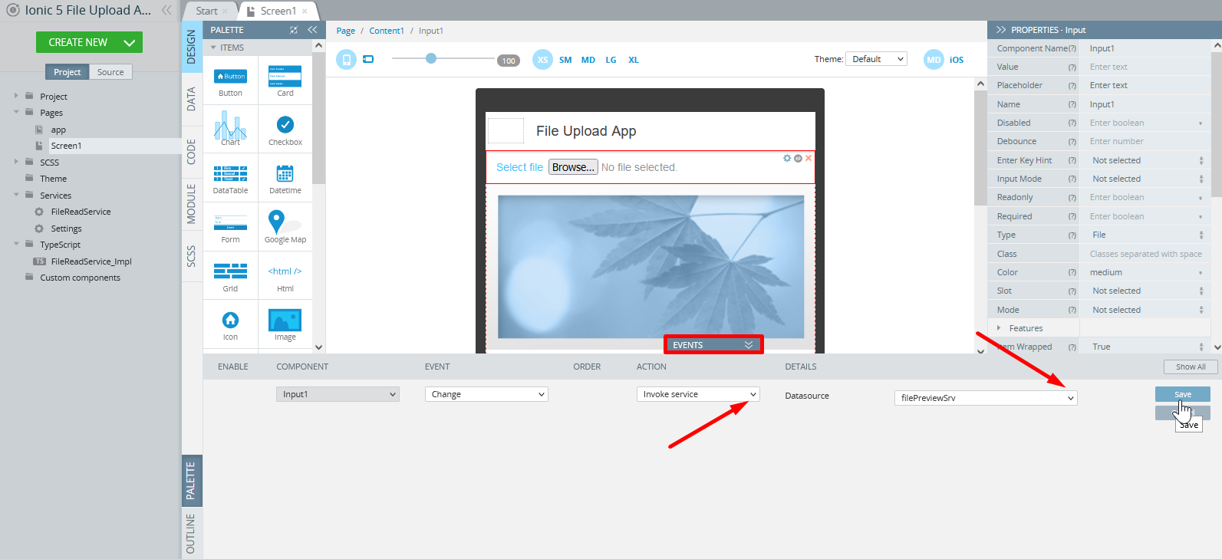1222x559 pixels.
Task: Open the Invoke service action dropdown
Action: click(x=698, y=394)
